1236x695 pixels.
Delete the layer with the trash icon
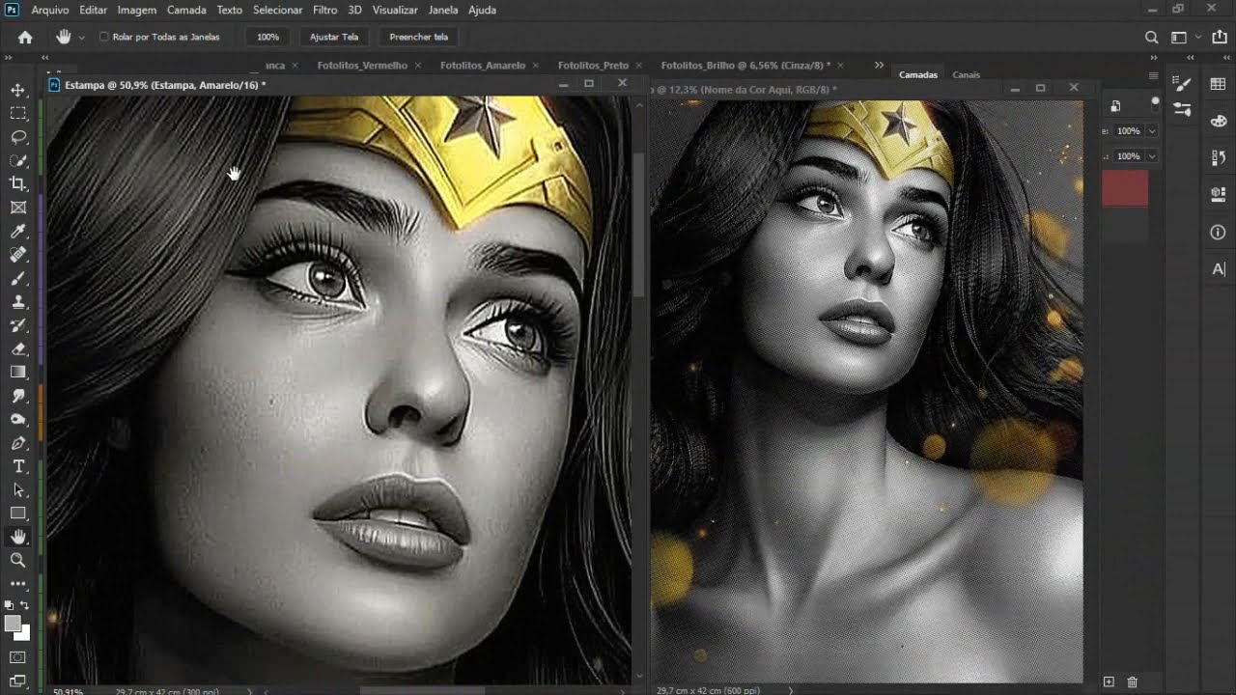(x=1133, y=682)
